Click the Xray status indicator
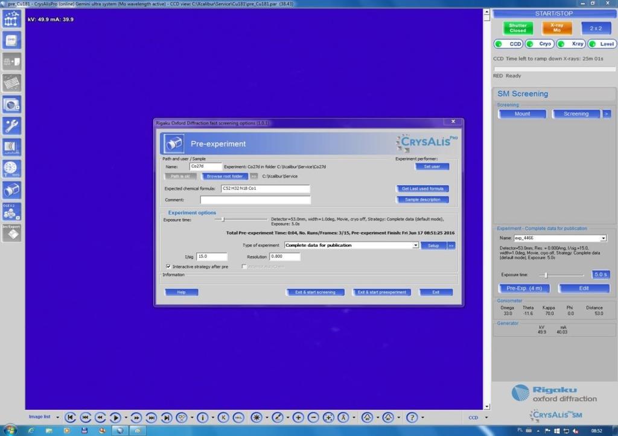618x436 pixels. [571, 43]
